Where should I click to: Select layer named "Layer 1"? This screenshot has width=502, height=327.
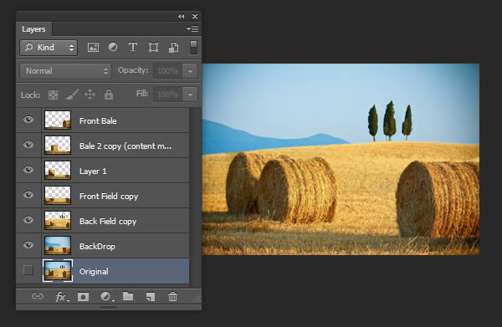[x=93, y=171]
